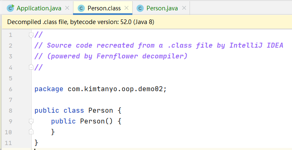
Task: Click line number 6 in the gutter
Action: click(x=10, y=89)
